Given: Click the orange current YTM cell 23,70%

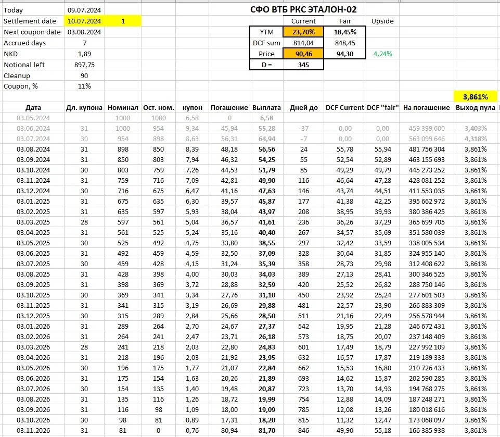Looking at the screenshot, I should click(x=303, y=32).
